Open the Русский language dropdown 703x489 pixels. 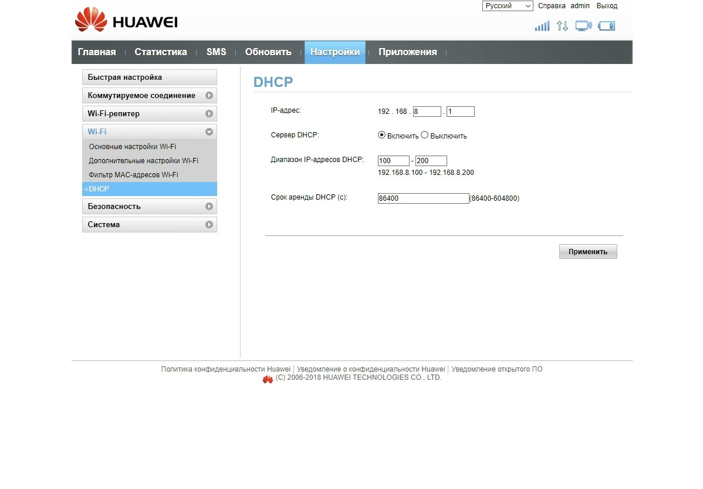tap(508, 6)
